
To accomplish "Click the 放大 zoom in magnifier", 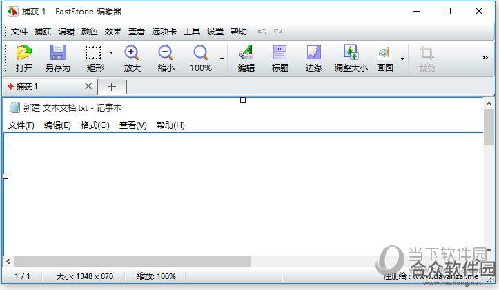I will click(132, 52).
